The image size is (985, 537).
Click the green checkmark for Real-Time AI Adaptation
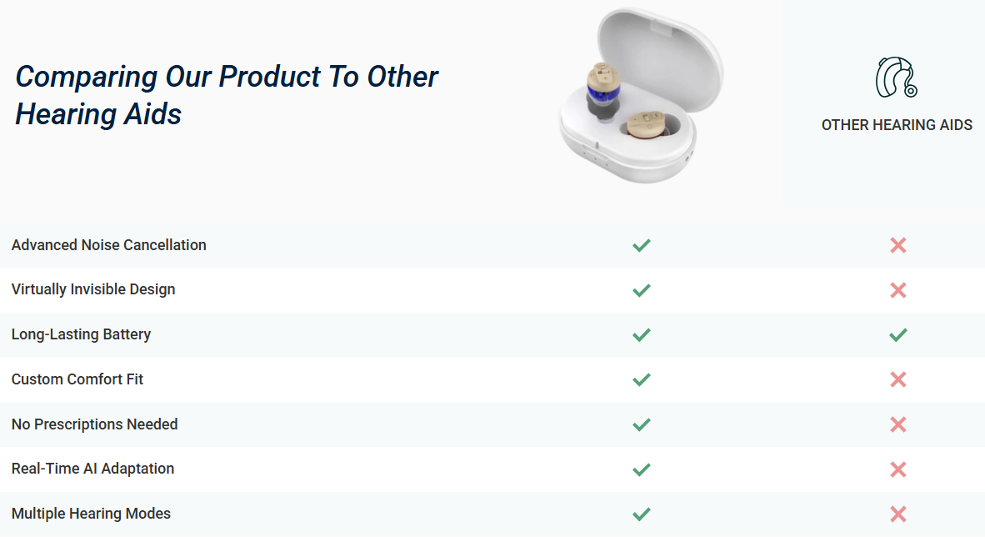click(641, 469)
